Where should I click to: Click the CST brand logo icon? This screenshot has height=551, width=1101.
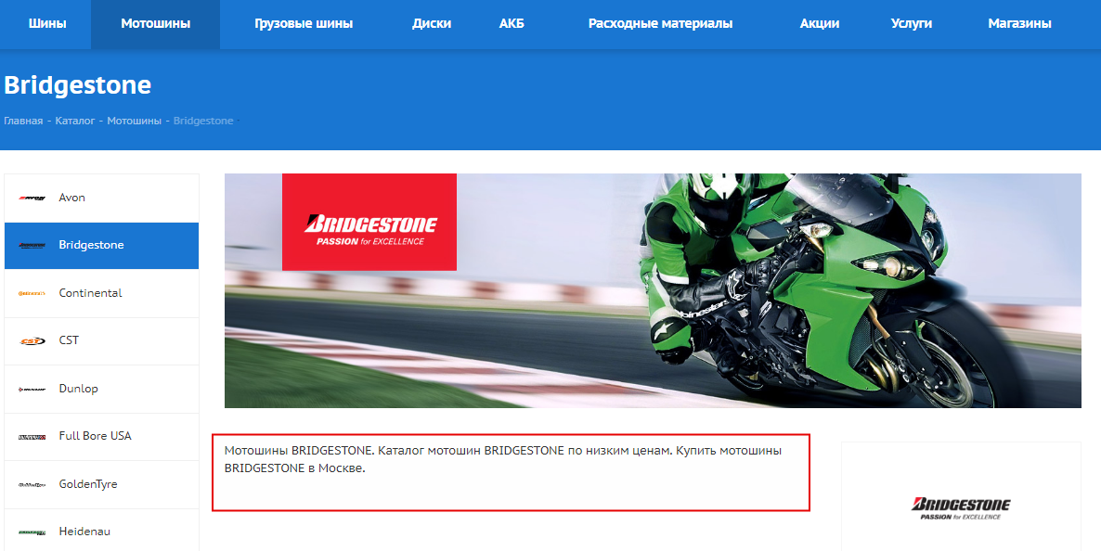32,341
